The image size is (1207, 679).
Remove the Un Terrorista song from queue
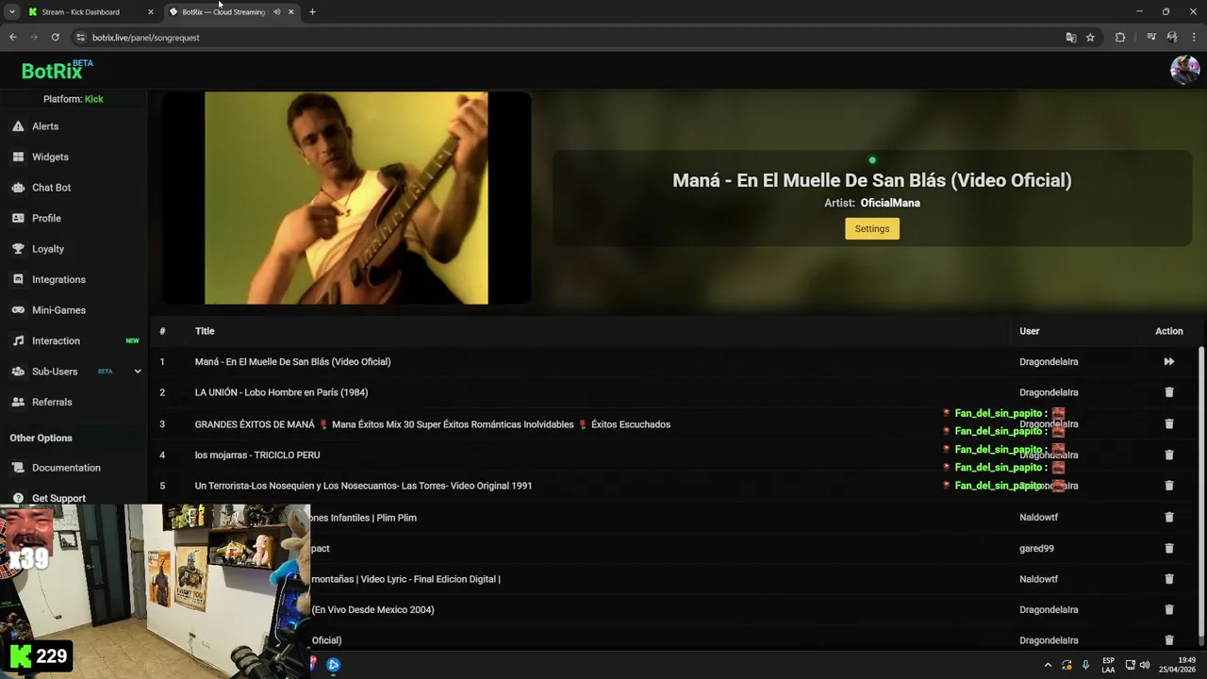(1168, 486)
